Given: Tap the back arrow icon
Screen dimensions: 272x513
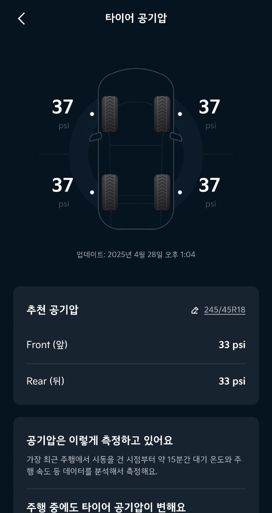Looking at the screenshot, I should 21,18.
